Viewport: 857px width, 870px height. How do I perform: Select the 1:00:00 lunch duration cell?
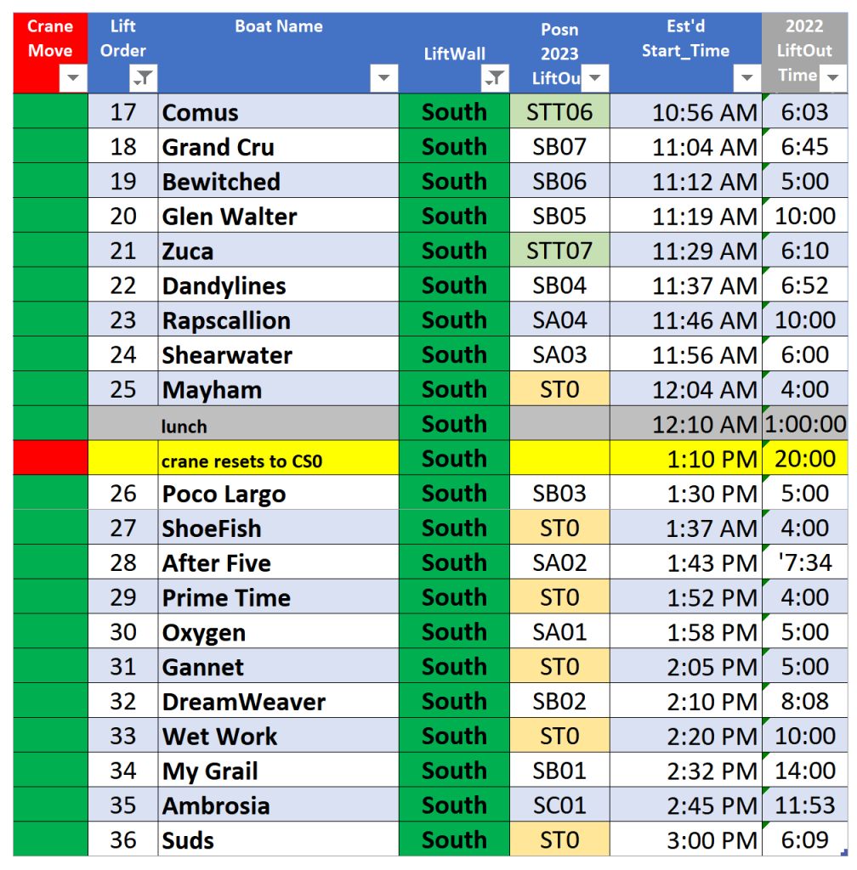pos(805,424)
